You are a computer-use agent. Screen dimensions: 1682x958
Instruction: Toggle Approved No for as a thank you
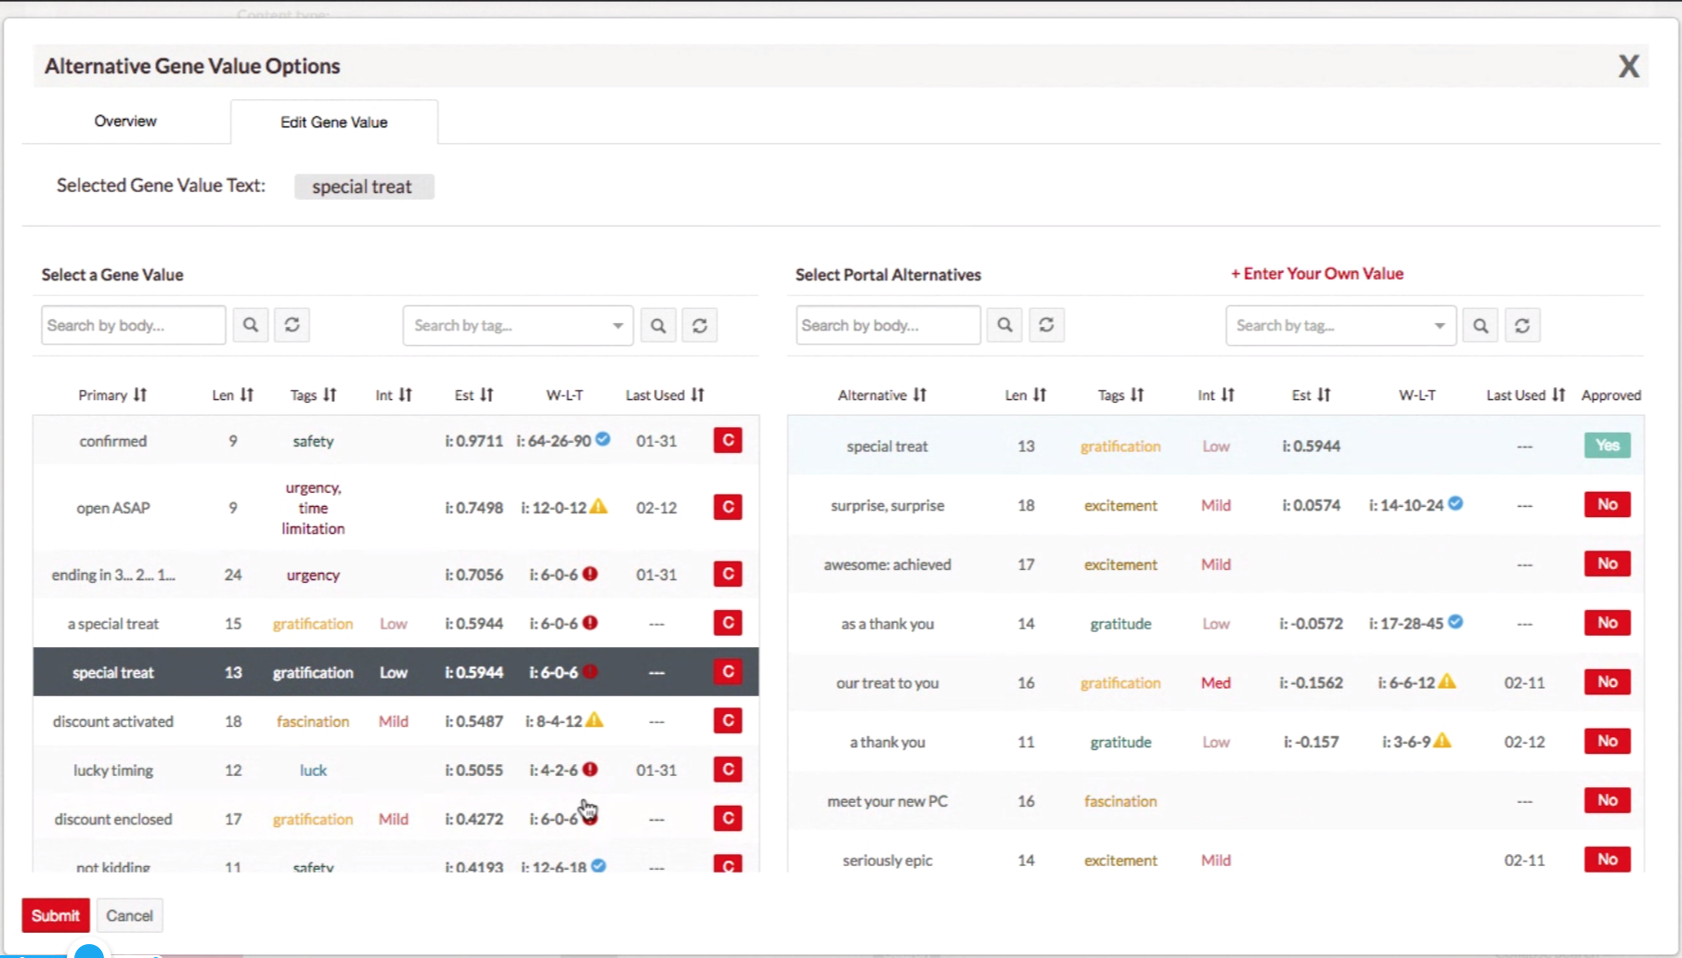[x=1607, y=623]
